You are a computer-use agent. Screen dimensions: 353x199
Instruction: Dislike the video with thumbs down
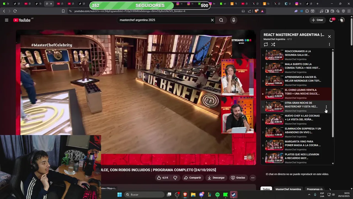pyautogui.click(x=175, y=178)
